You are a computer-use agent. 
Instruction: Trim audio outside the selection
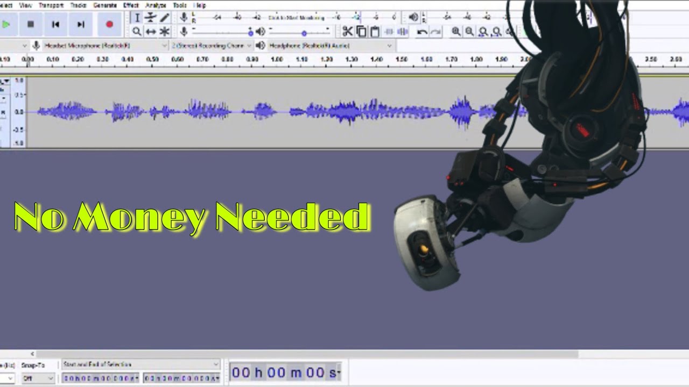click(x=389, y=32)
